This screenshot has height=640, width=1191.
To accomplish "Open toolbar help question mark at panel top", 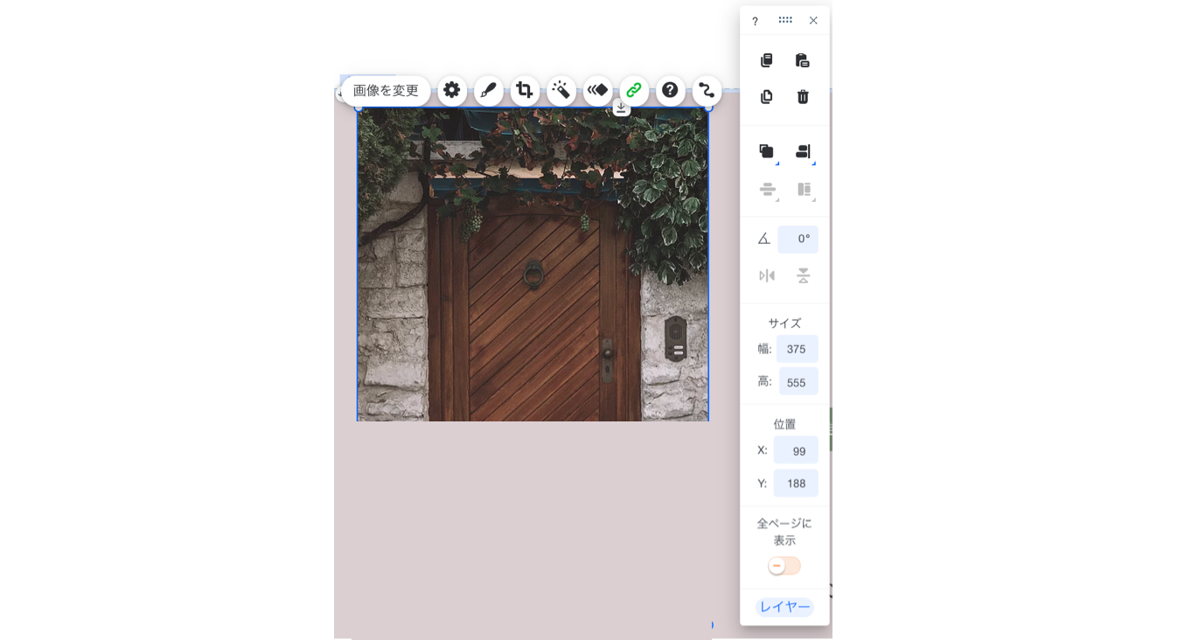I will [756, 21].
